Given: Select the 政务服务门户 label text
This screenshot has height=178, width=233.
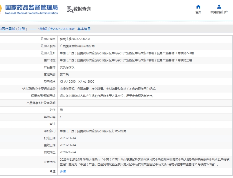Looking at the screenshot, I should point(219,12).
